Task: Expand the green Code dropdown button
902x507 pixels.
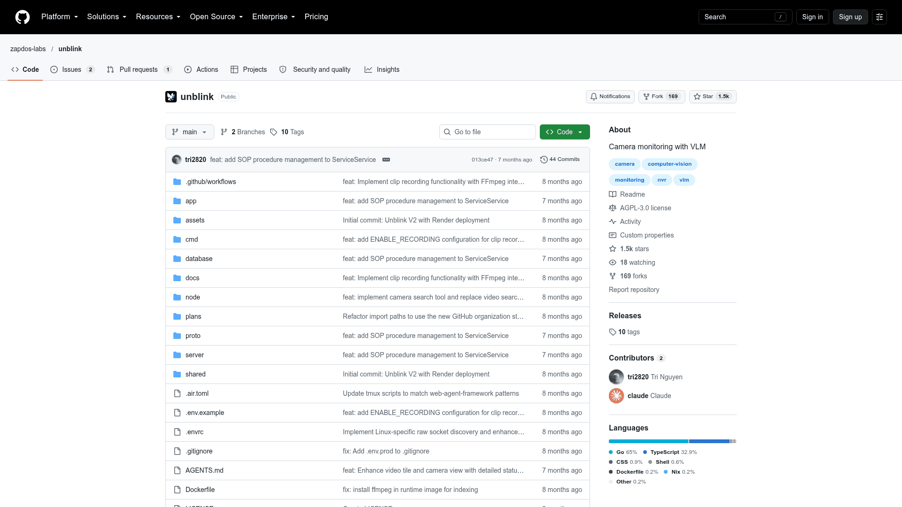Action: pyautogui.click(x=565, y=132)
